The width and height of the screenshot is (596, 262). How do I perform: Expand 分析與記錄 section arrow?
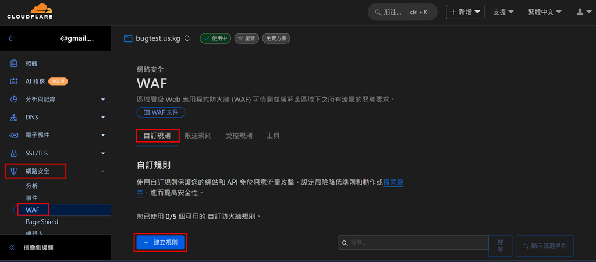point(103,99)
